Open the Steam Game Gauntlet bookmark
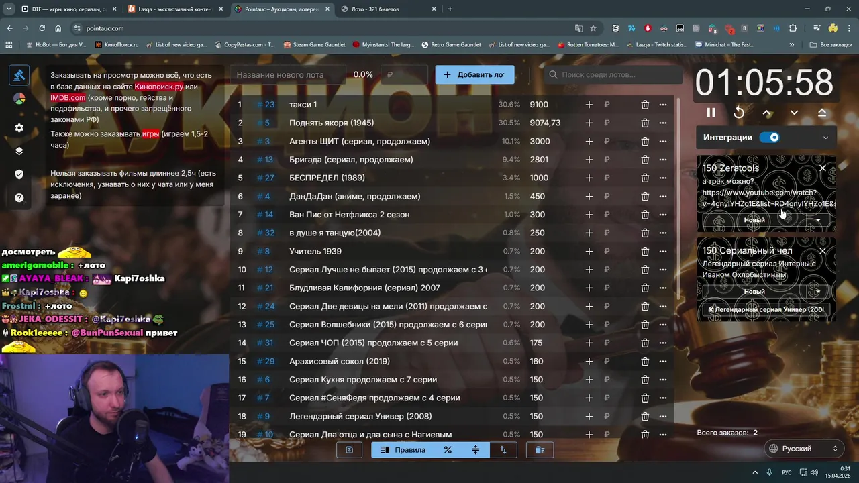This screenshot has height=483, width=859. [x=314, y=45]
